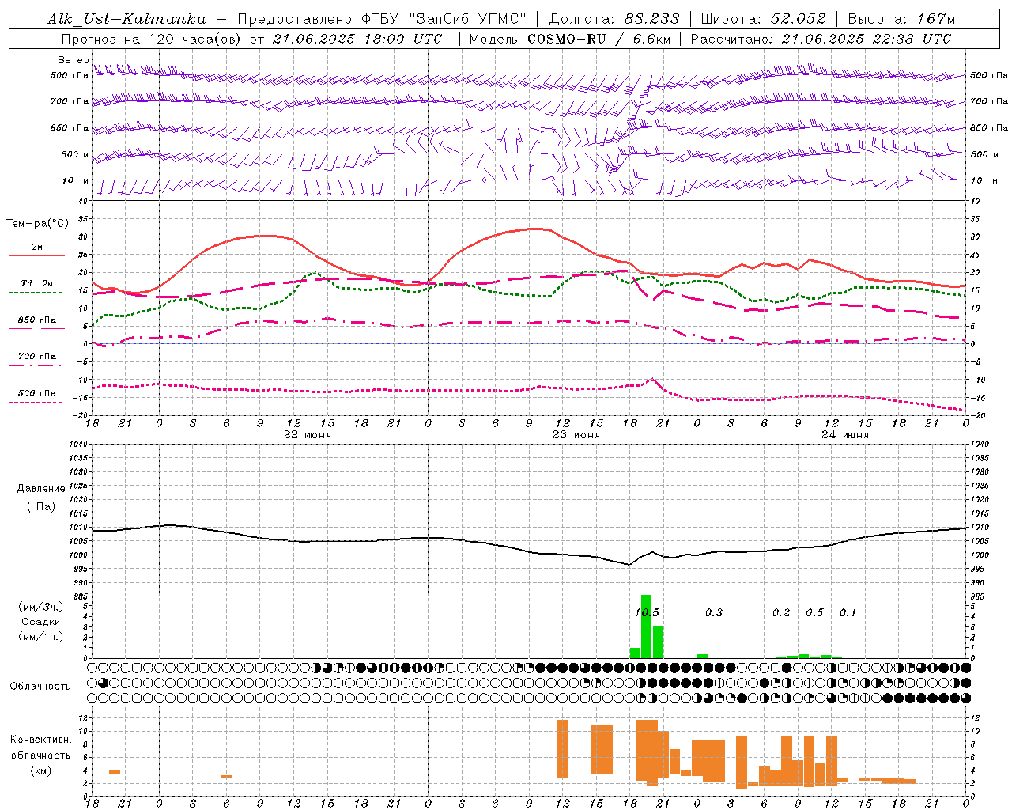Click the Давление panel label

point(41,489)
